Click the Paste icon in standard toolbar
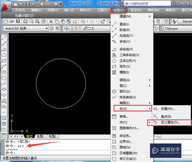The height and width of the screenshot is (162, 192). tap(63, 21)
